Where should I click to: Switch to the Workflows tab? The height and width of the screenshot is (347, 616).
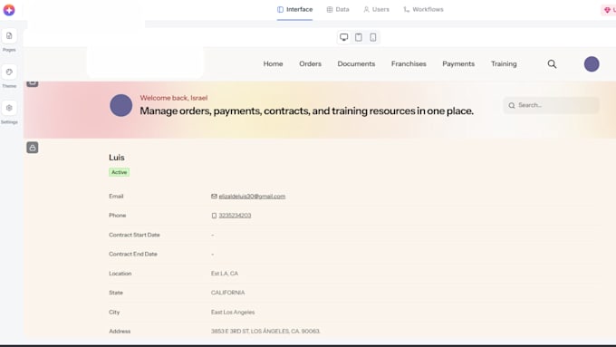424,9
